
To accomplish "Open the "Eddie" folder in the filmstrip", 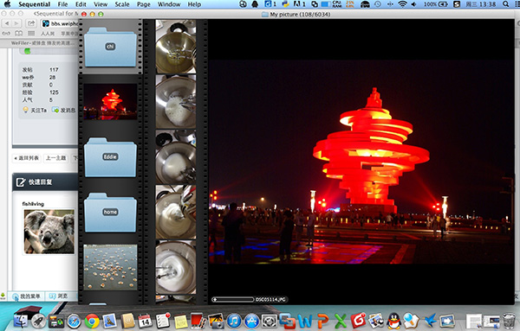I will click(x=110, y=157).
